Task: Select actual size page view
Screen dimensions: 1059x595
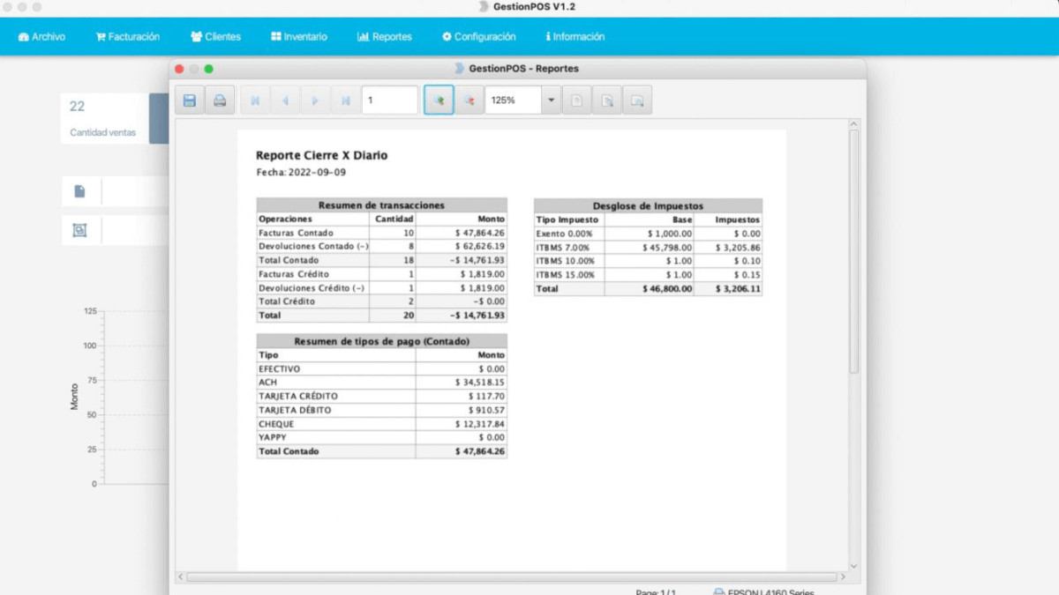Action: (577, 100)
